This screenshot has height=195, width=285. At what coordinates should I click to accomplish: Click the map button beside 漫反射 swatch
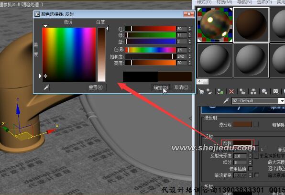click(x=256, y=124)
